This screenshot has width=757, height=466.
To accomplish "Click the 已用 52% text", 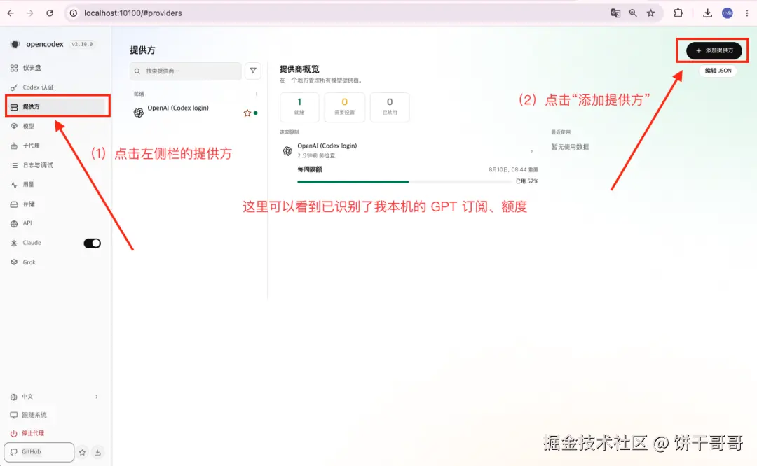I will (x=526, y=182).
